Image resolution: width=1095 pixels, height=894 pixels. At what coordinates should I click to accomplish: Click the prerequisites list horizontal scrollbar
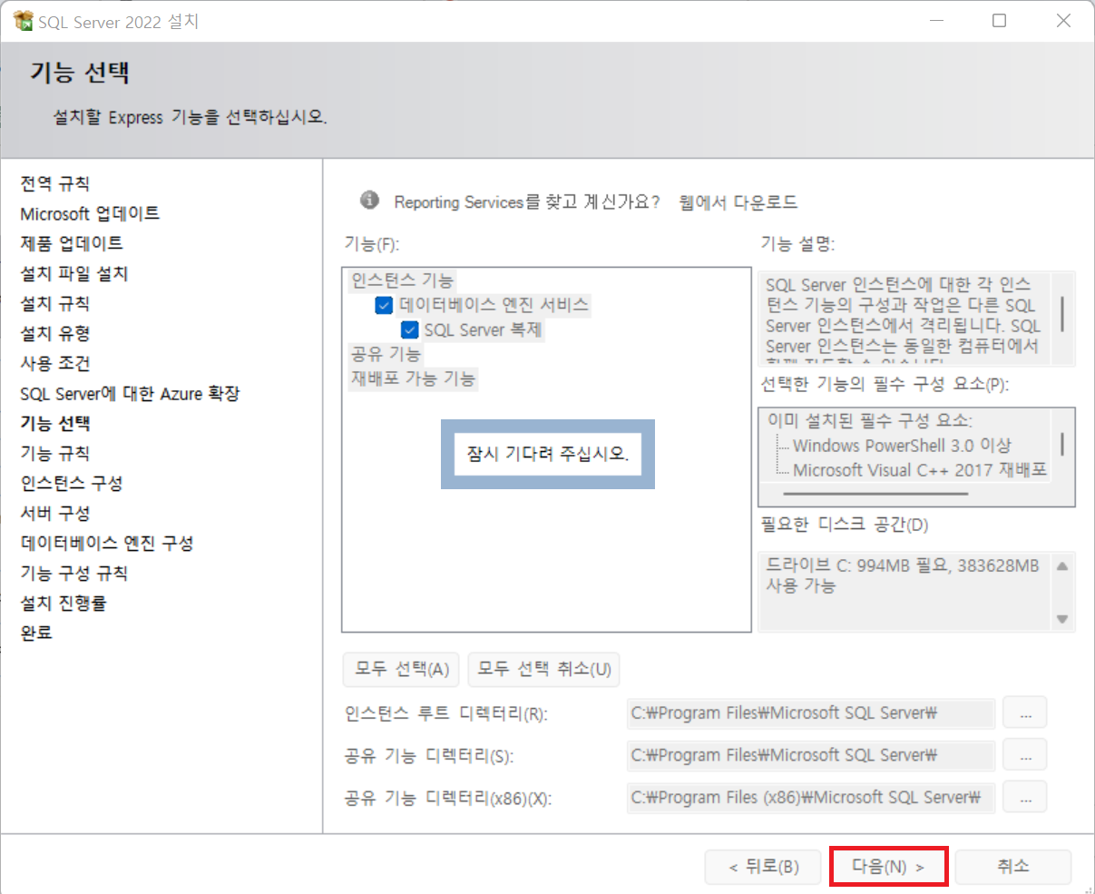(875, 495)
